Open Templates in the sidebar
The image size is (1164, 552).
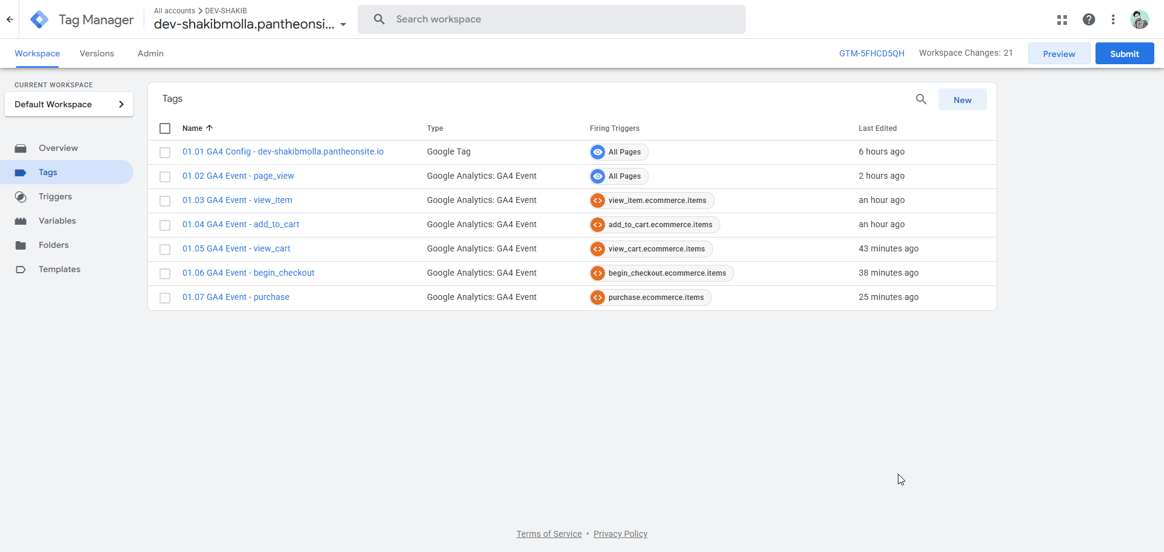click(x=59, y=270)
